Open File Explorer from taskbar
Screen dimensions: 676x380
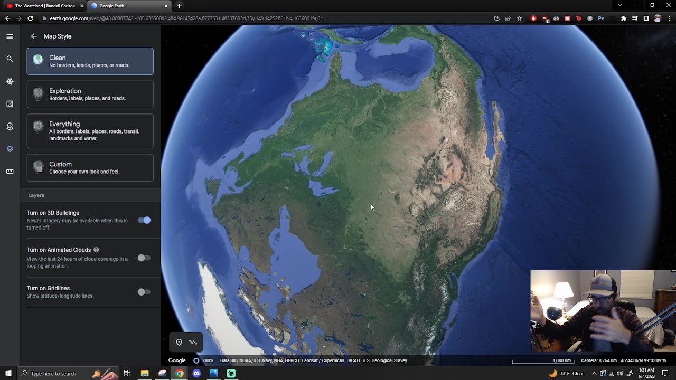click(145, 374)
